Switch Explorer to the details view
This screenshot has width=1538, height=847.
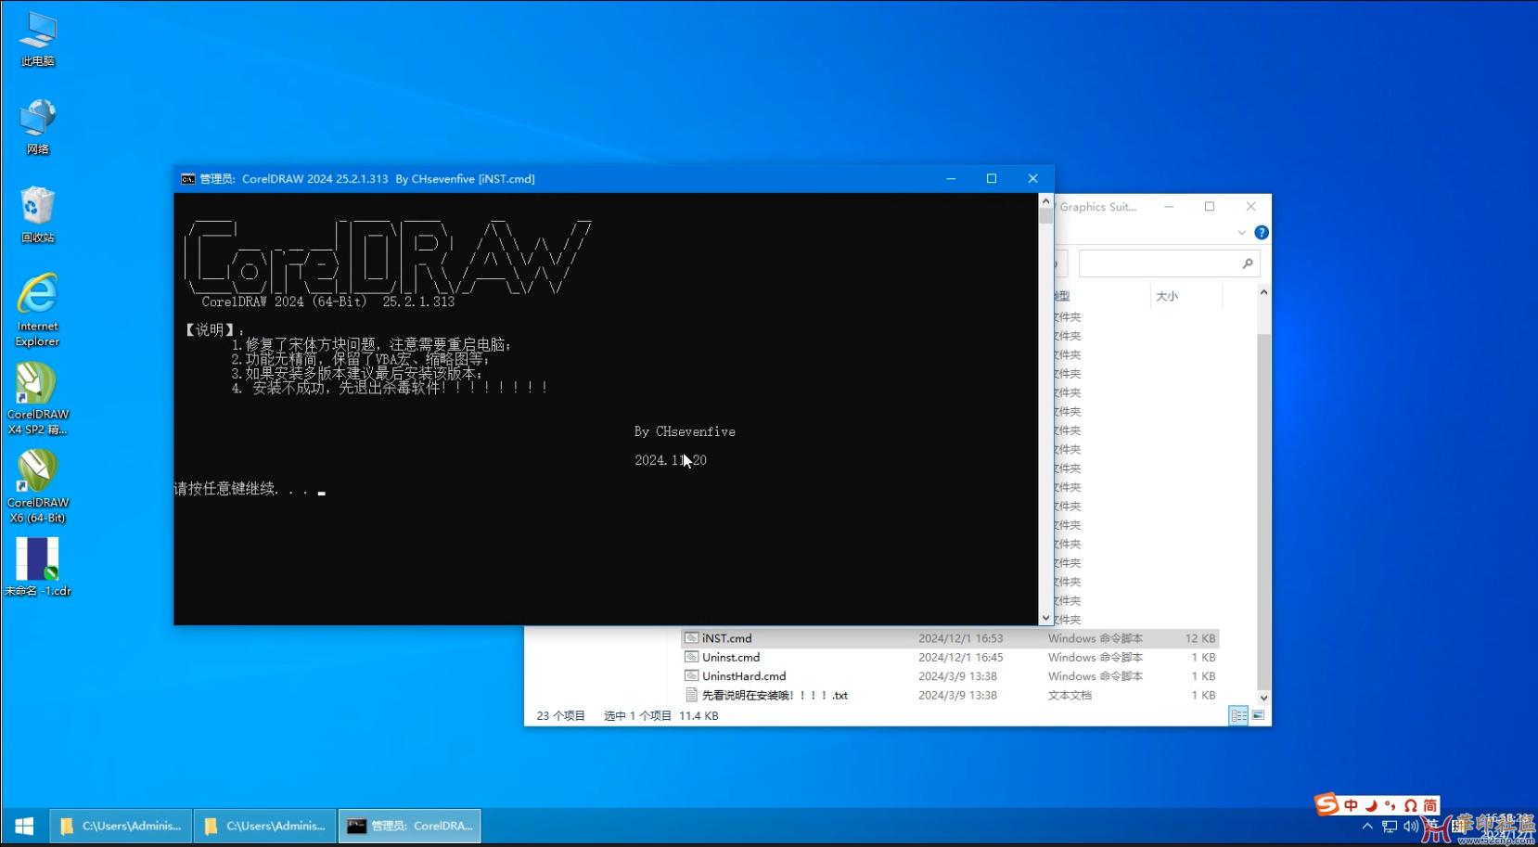click(1238, 715)
